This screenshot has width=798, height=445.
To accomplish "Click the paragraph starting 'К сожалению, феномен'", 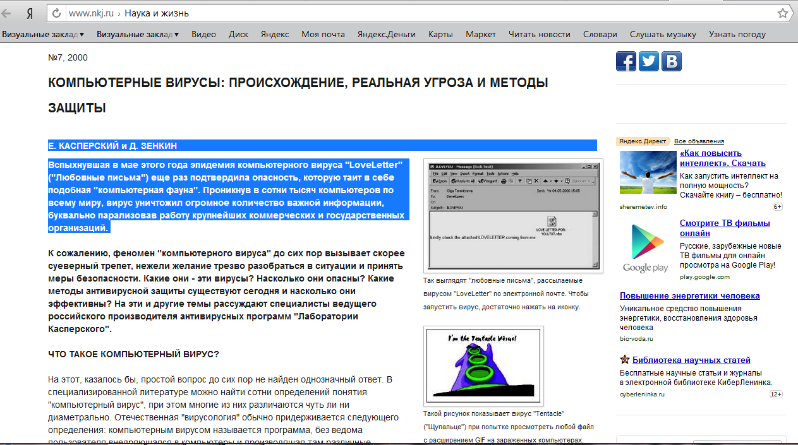I will pos(226,291).
